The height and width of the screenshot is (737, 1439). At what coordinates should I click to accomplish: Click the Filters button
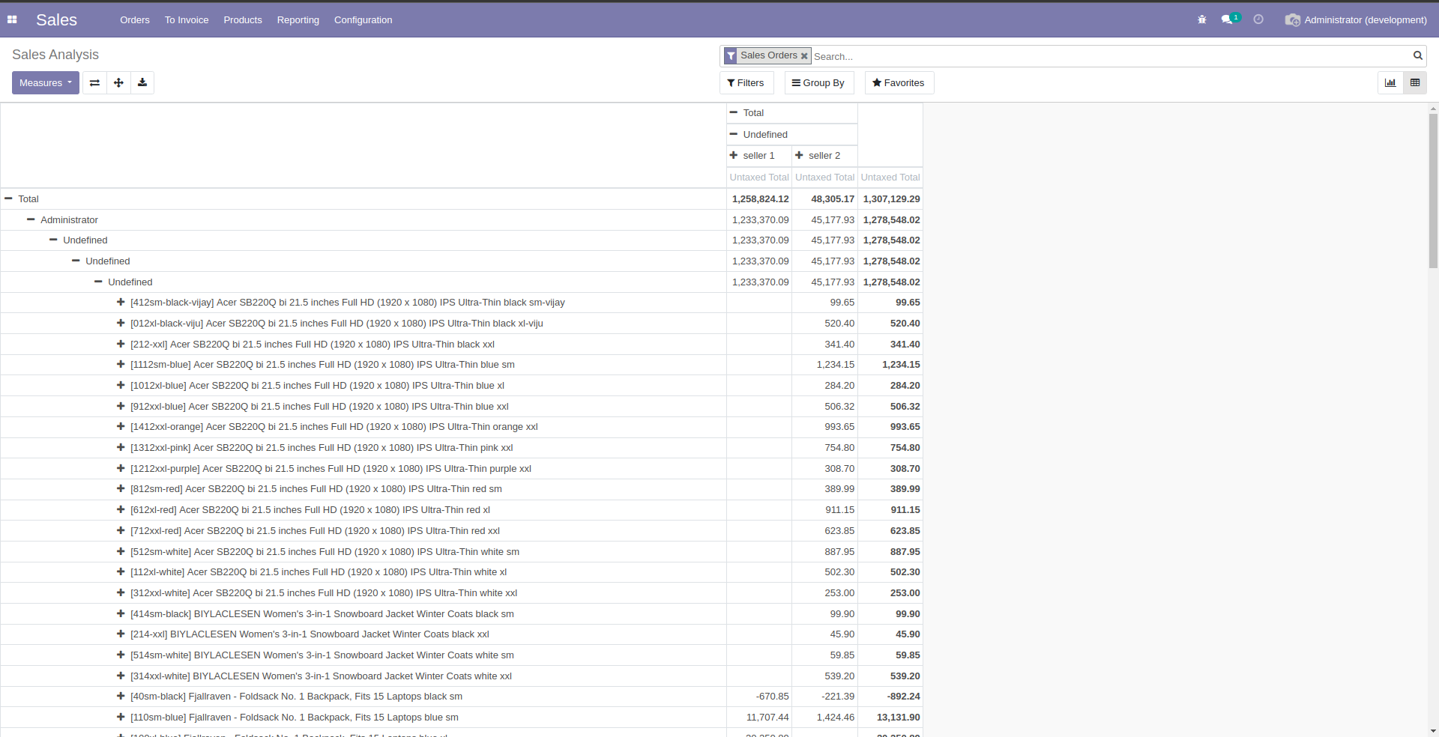(746, 82)
